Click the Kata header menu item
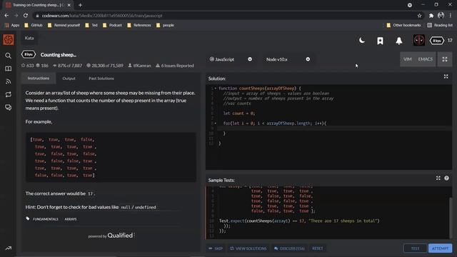Viewport: 457px width, 257px height. pos(29,38)
